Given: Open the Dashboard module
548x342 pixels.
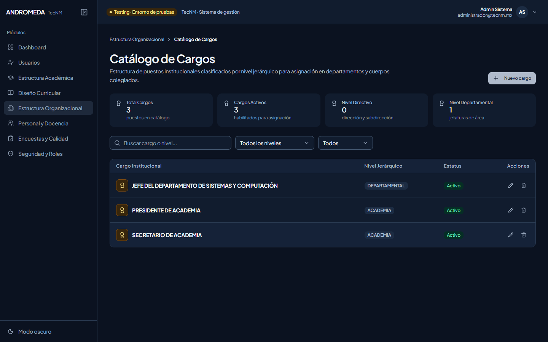Looking at the screenshot, I should [x=48, y=47].
